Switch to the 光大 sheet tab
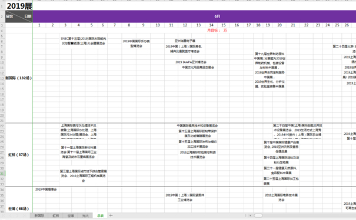Viewport: 356px width, 220px height. click(x=85, y=216)
